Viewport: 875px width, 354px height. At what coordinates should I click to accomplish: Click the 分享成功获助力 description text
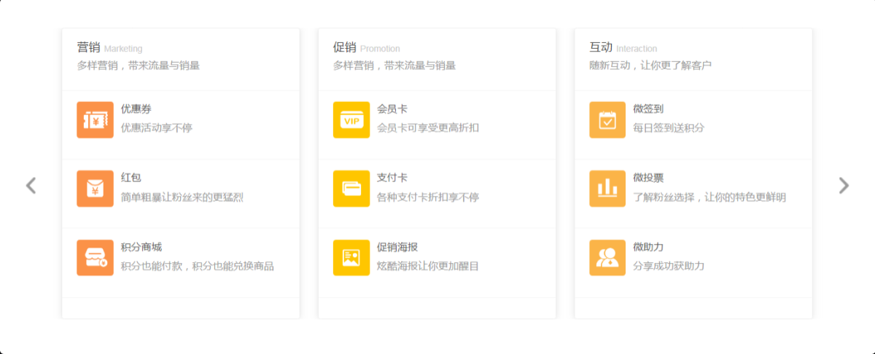coord(669,267)
